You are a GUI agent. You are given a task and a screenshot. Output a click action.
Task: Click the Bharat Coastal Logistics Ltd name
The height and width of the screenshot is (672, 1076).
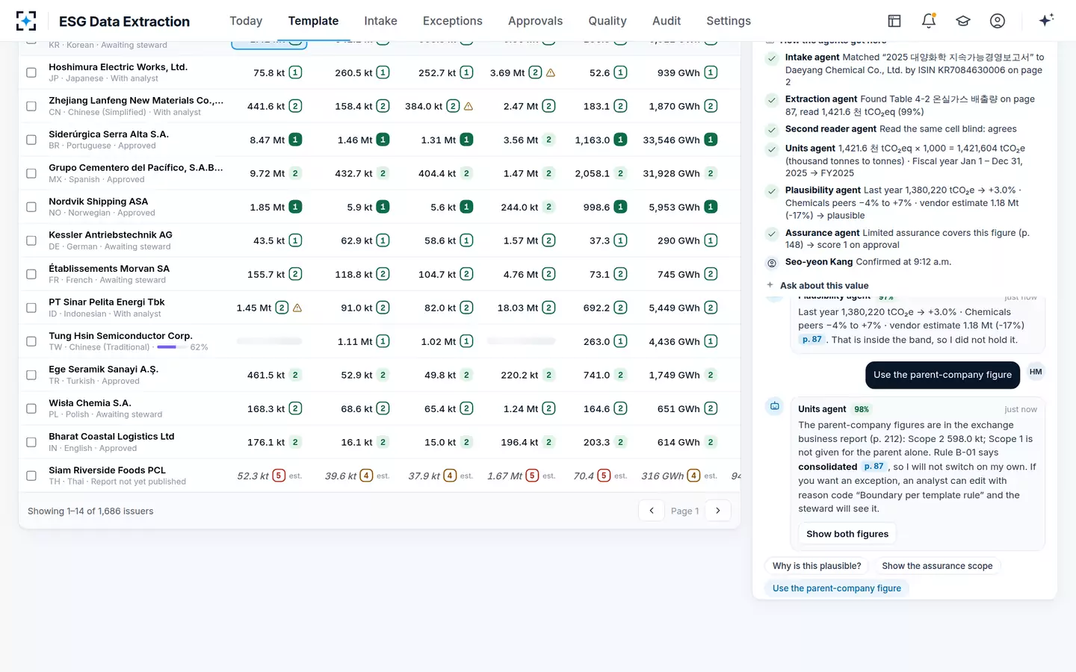[x=111, y=436]
